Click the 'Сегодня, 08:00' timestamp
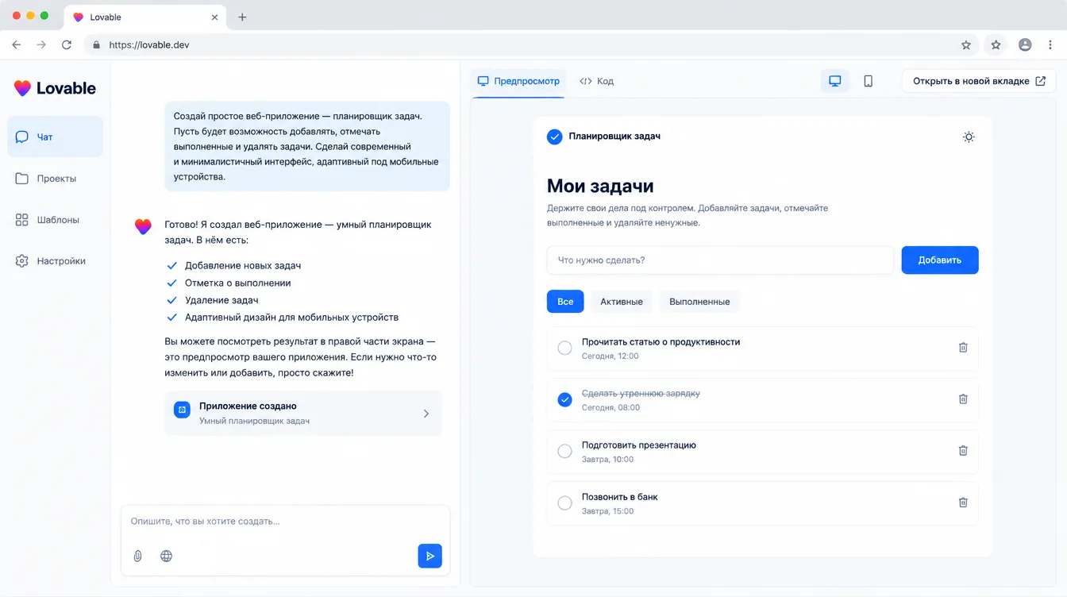Screen dimensions: 1067x597 tap(611, 407)
